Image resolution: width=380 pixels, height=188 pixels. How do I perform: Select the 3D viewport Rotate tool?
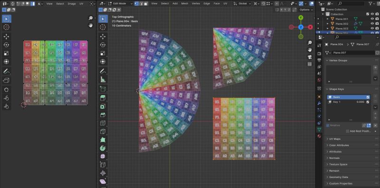tap(103, 45)
